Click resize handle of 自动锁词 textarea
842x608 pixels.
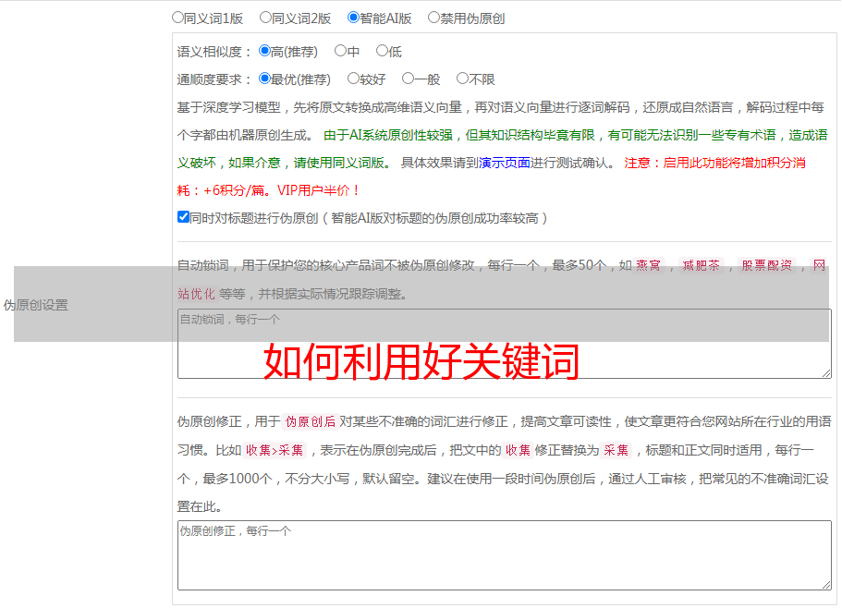[x=826, y=373]
